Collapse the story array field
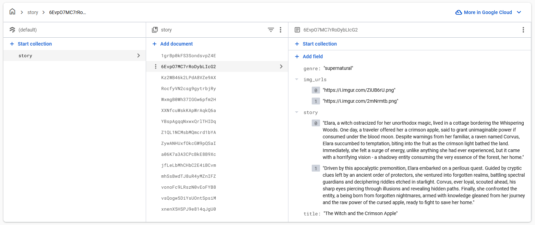The width and height of the screenshot is (535, 225). coord(297,112)
